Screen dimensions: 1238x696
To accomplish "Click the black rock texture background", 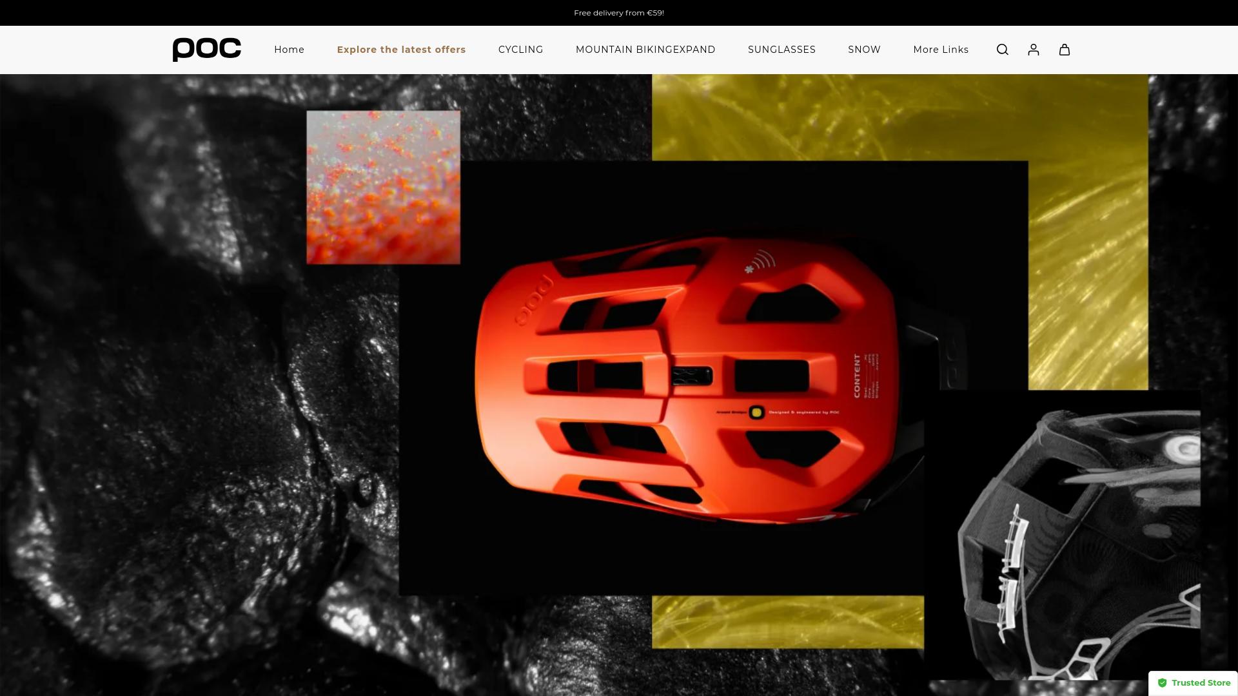I will pyautogui.click(x=161, y=387).
